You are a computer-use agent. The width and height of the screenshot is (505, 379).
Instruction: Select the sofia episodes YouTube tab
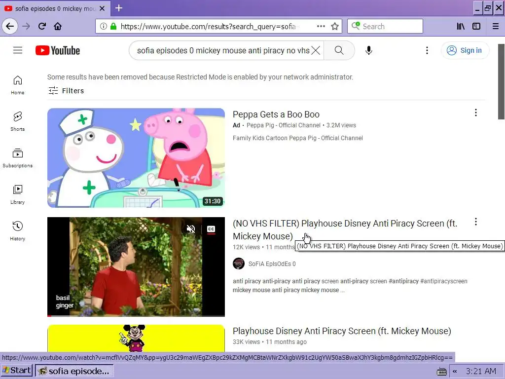pyautogui.click(x=55, y=8)
